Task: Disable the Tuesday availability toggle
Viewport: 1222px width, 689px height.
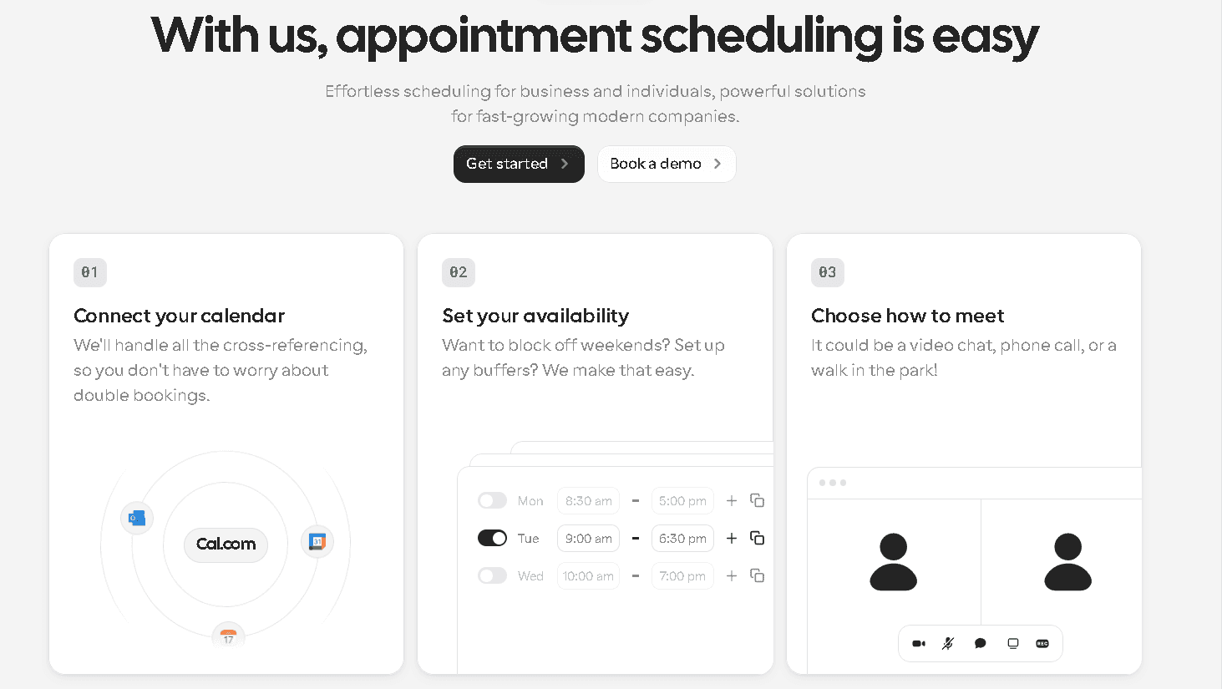Action: pos(493,538)
